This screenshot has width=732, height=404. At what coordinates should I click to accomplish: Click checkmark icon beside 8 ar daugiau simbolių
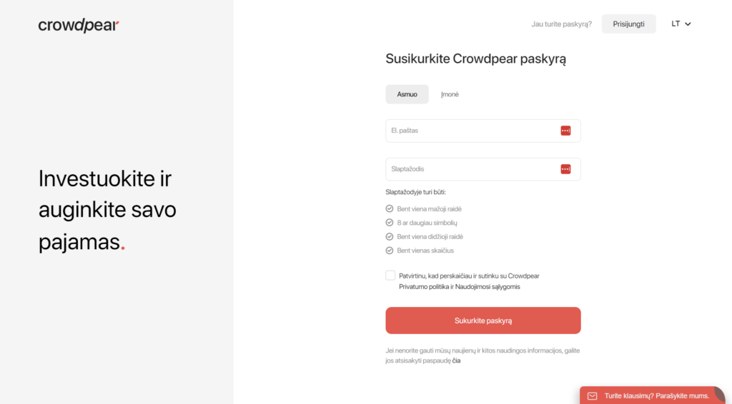pyautogui.click(x=390, y=223)
